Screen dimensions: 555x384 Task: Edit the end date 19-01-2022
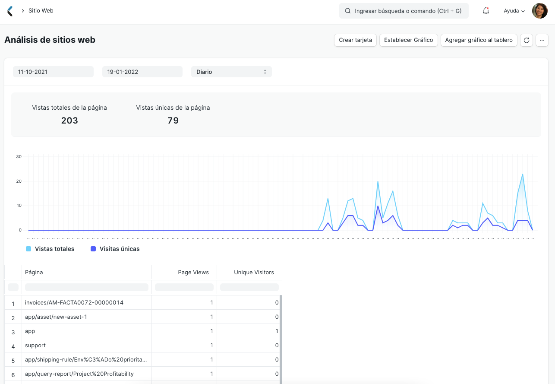[x=142, y=72]
